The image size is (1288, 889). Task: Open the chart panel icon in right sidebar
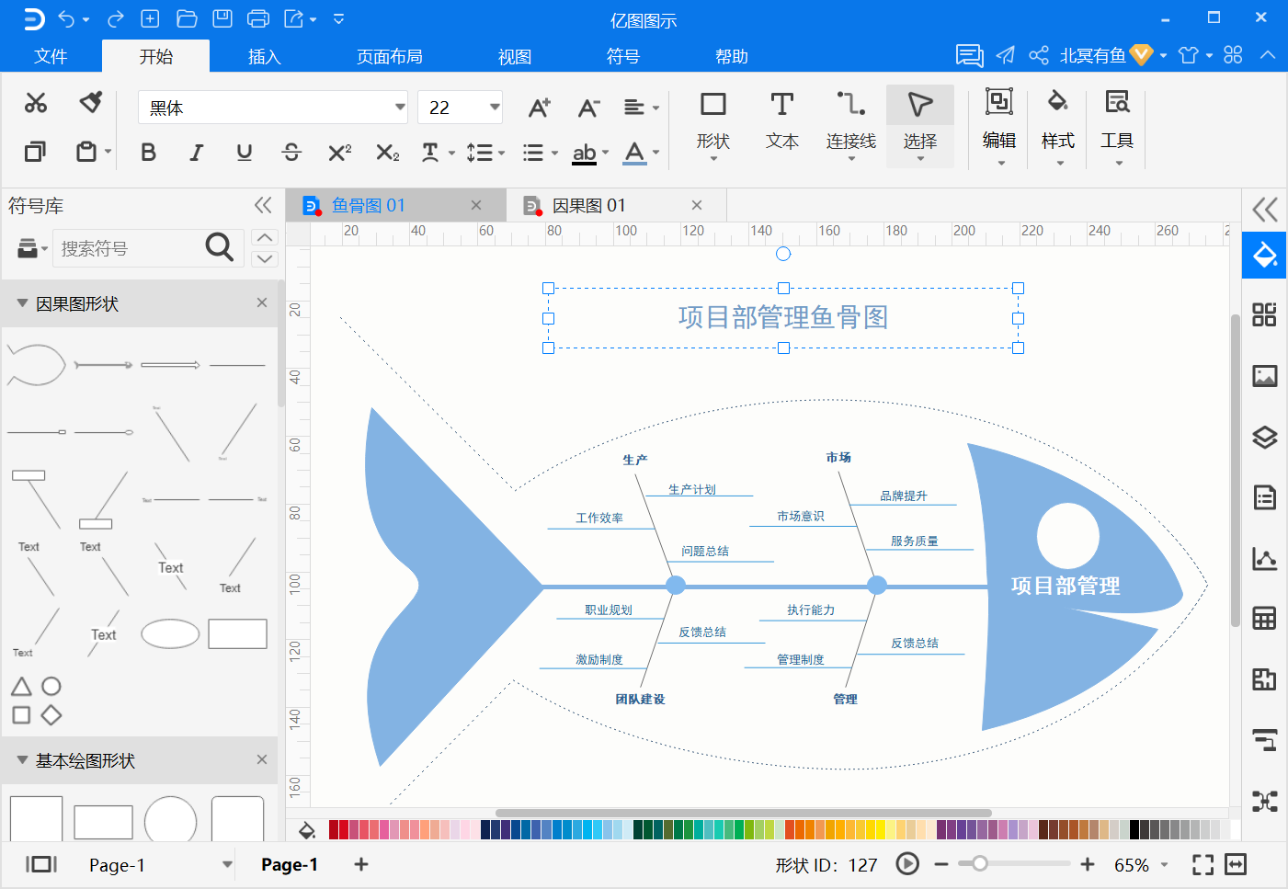(1265, 558)
